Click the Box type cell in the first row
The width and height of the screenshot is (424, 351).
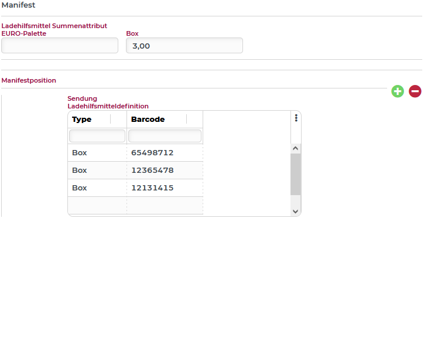80,153
